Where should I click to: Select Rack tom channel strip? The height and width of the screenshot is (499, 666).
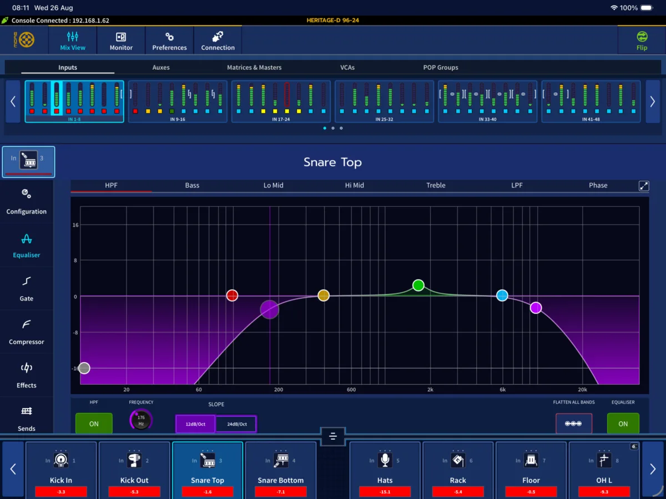click(458, 470)
